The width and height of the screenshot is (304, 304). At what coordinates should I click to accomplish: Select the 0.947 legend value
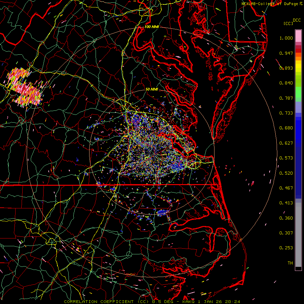[x=286, y=53]
